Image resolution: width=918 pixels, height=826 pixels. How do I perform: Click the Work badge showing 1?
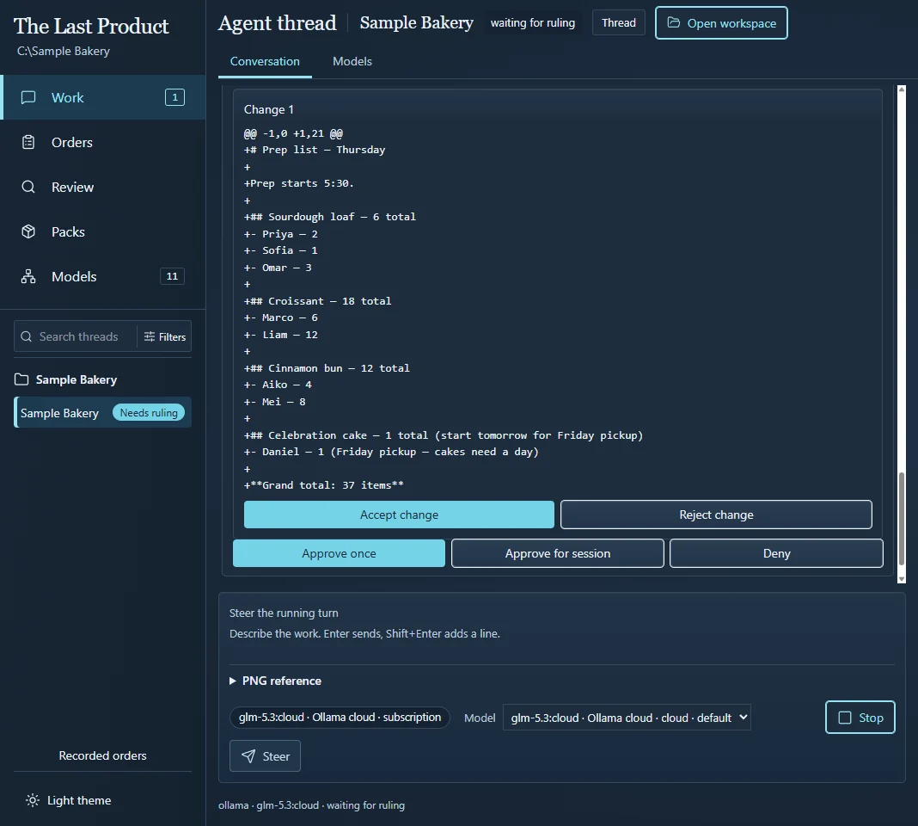[174, 97]
